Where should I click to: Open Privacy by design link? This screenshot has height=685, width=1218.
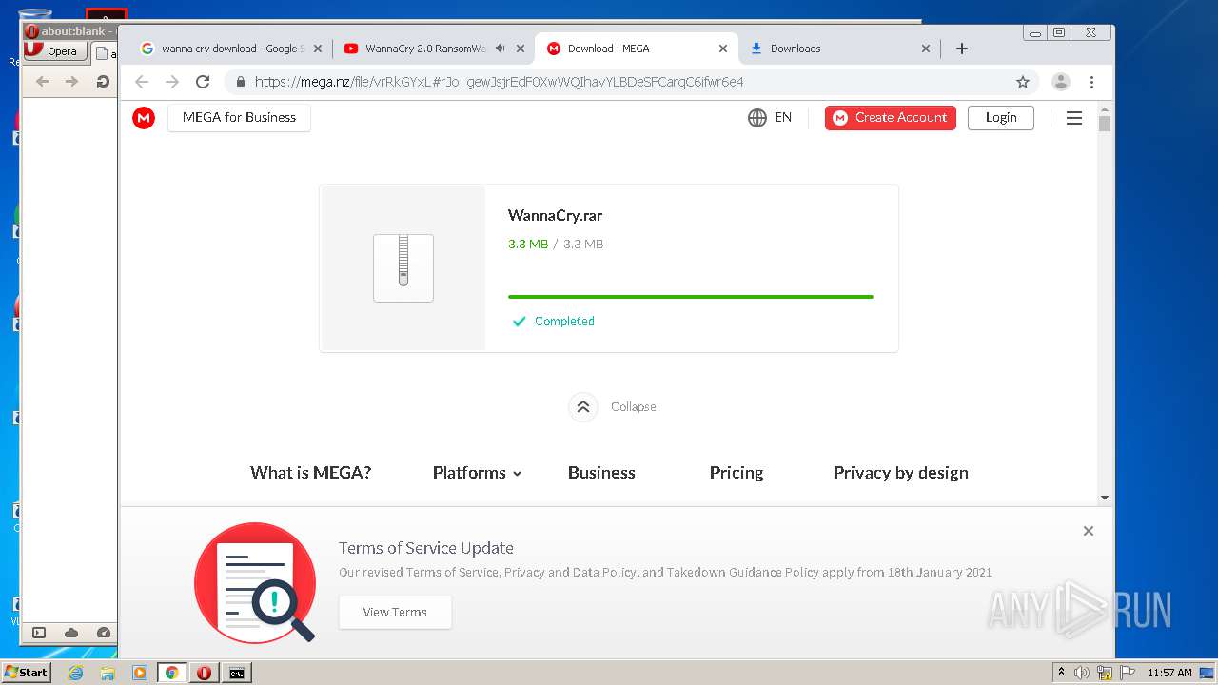[901, 473]
